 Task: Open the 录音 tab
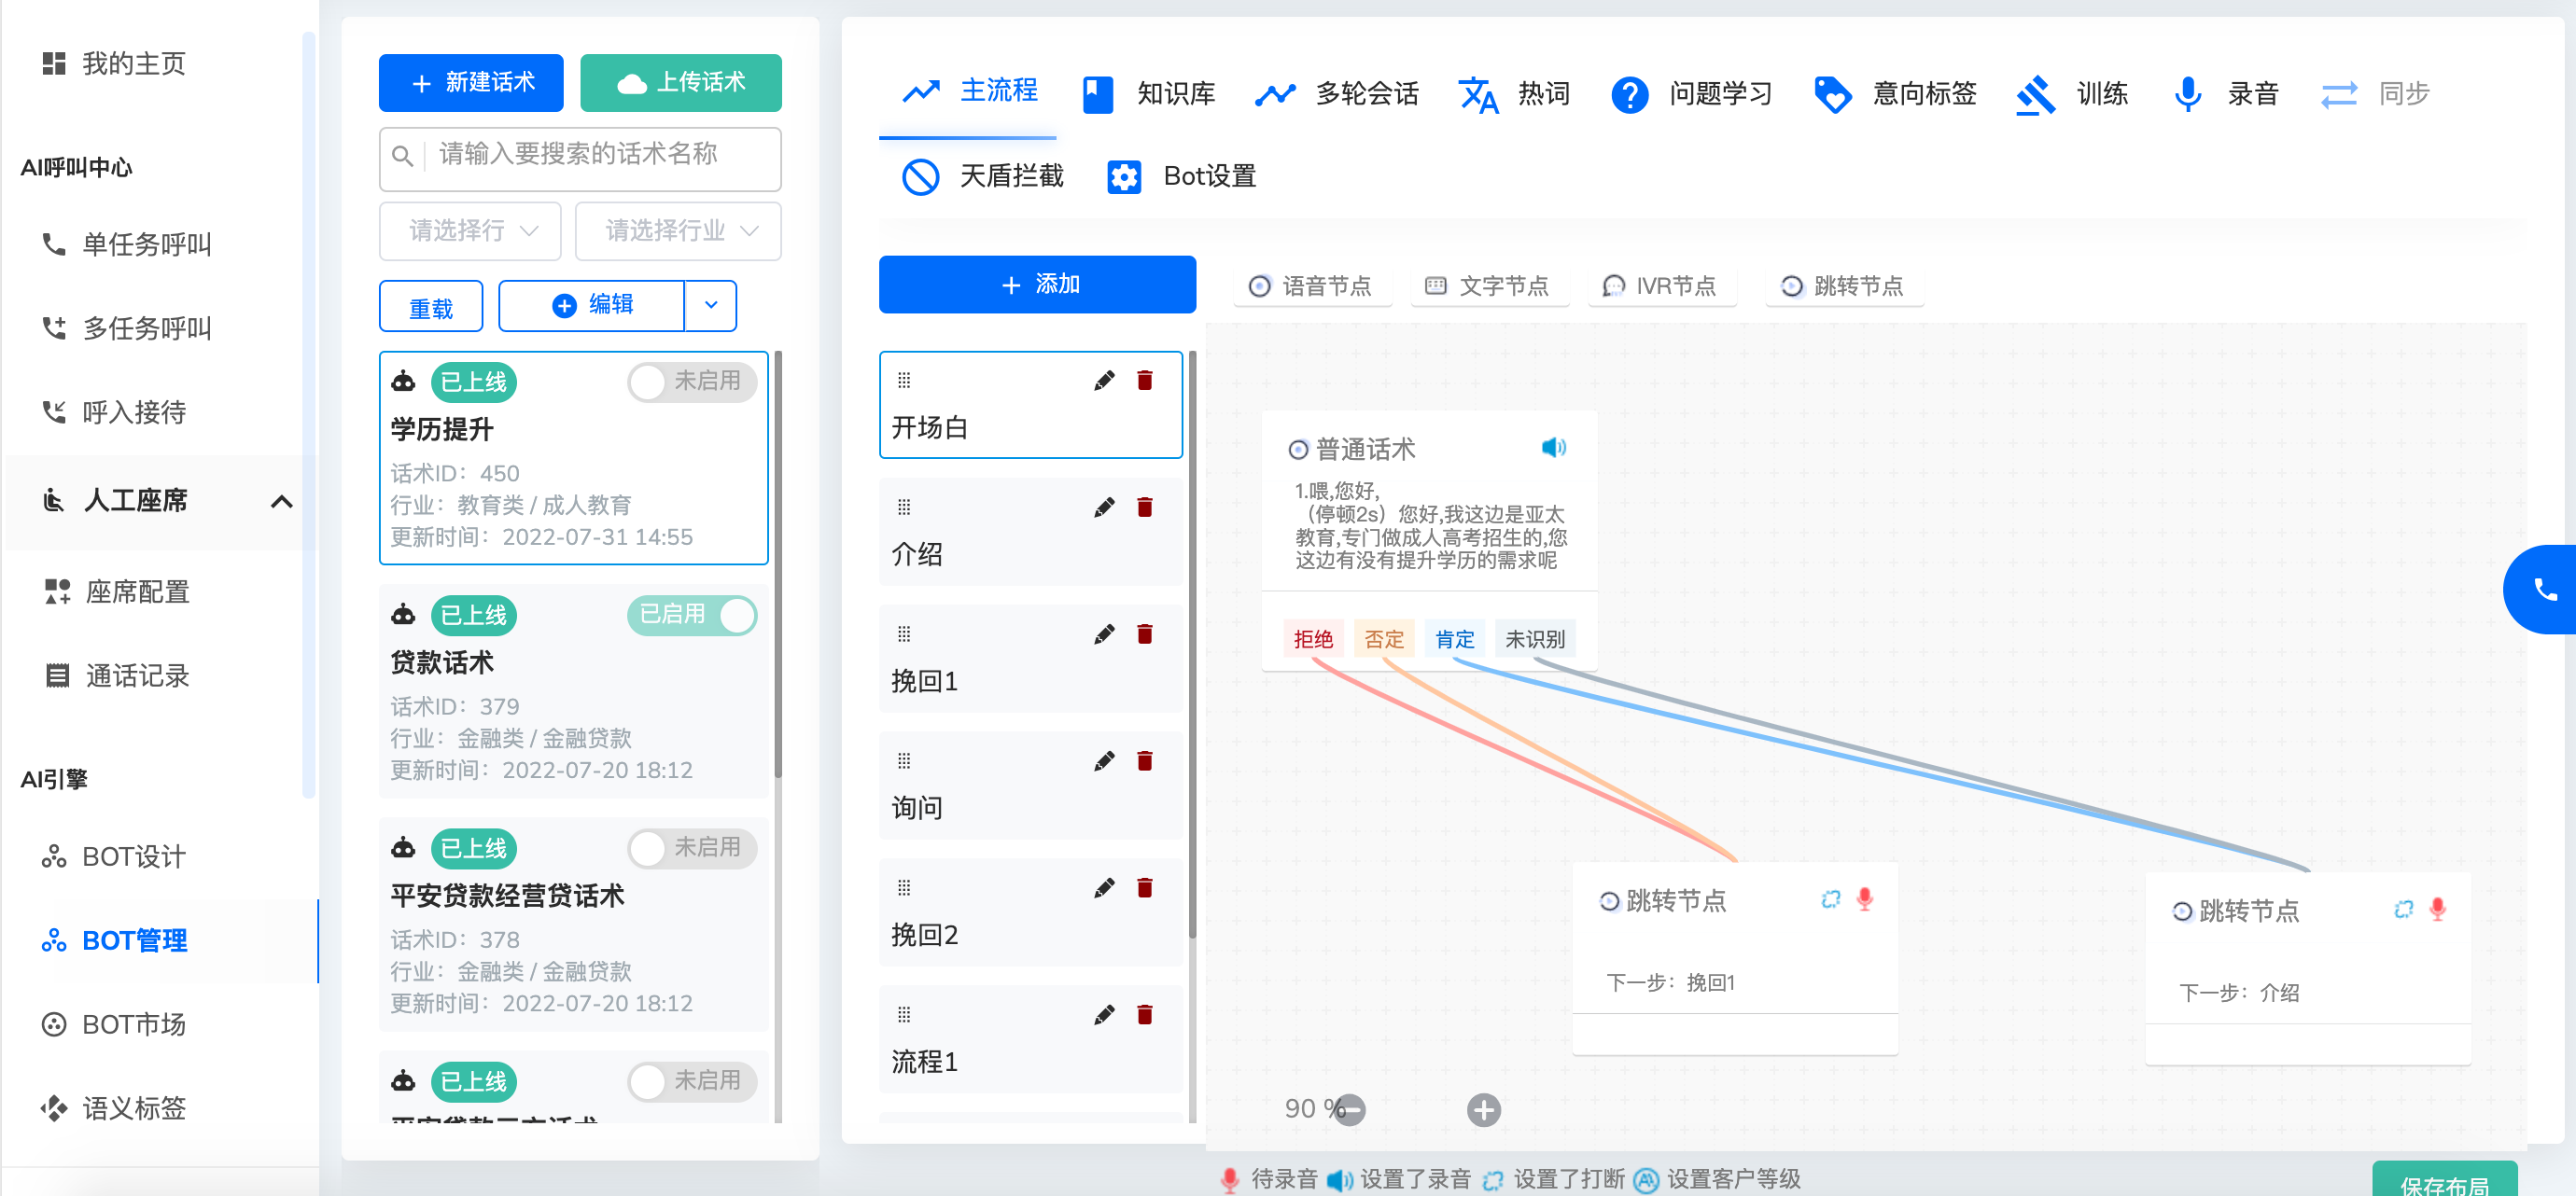[x=2225, y=94]
